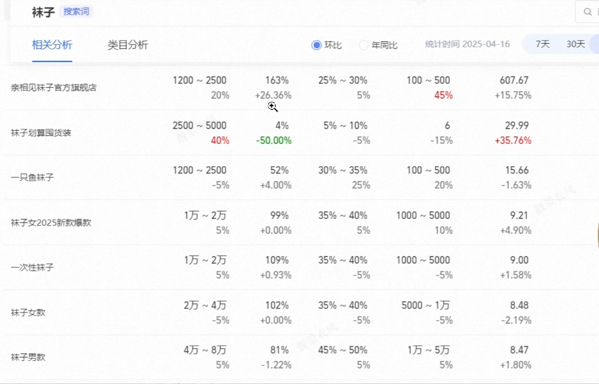Click the 袜子 page title
Viewport: 599px width, 384px height.
coord(43,12)
